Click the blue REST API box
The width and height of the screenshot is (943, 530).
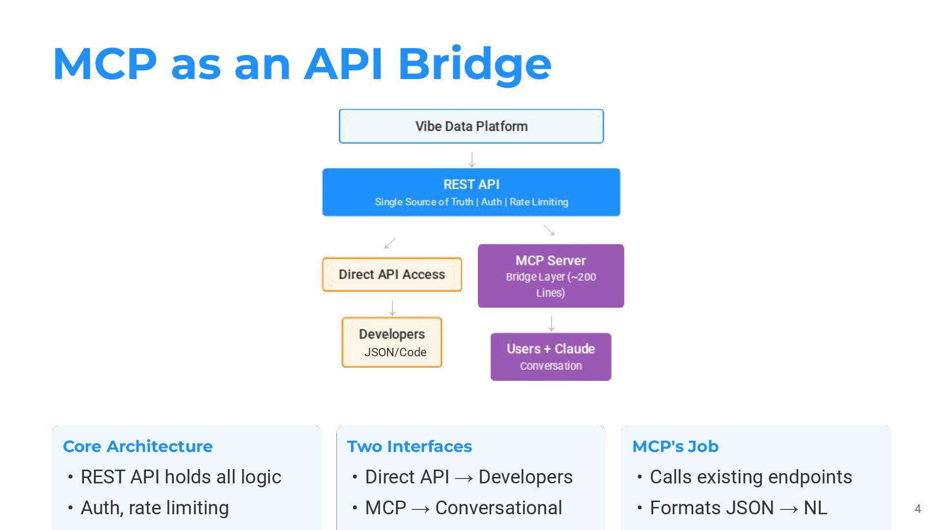point(471,192)
